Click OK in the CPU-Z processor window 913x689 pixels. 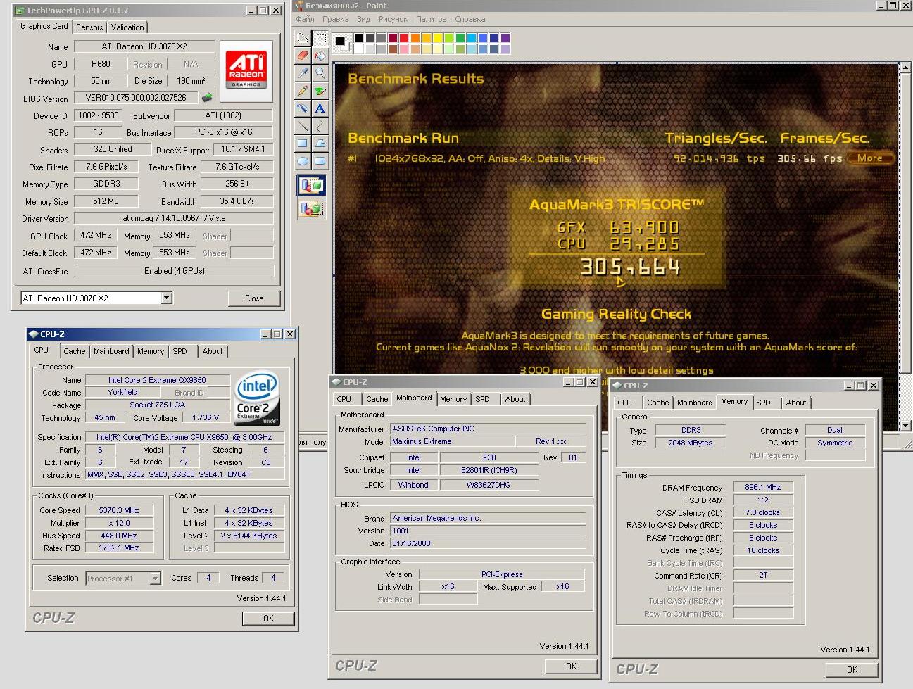pyautogui.click(x=268, y=619)
